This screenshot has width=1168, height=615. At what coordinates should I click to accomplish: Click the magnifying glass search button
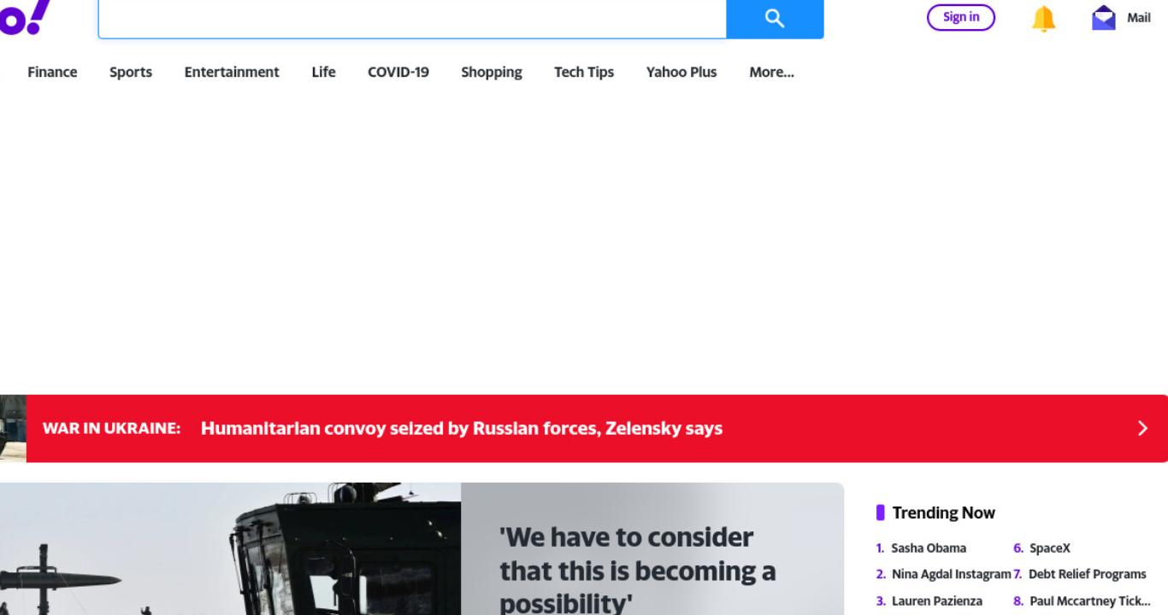pyautogui.click(x=775, y=18)
